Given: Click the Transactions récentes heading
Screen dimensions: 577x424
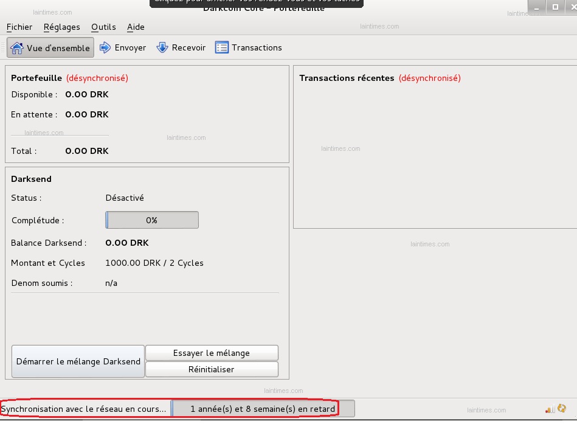Looking at the screenshot, I should (347, 78).
